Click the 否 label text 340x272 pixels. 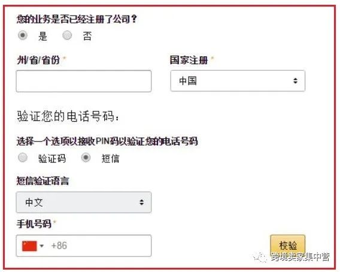pyautogui.click(x=87, y=37)
